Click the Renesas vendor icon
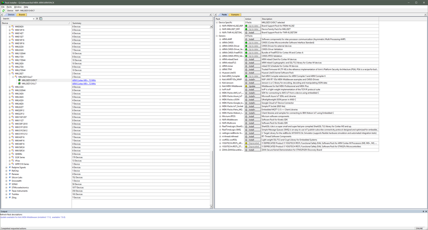 point(9,174)
